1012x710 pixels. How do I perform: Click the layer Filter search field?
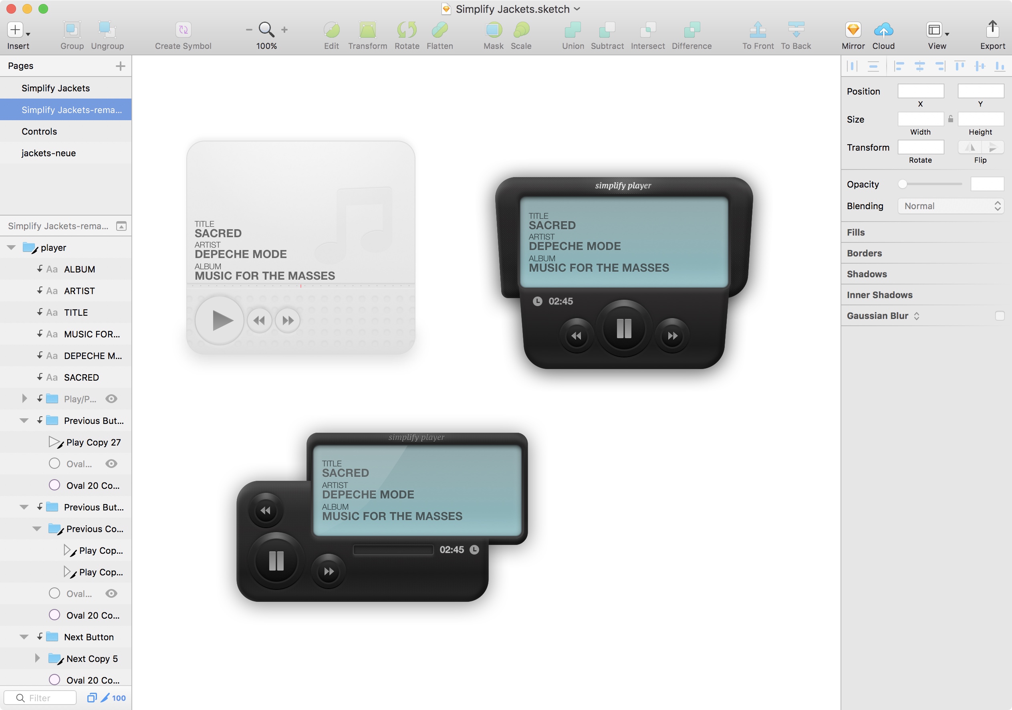coord(40,698)
